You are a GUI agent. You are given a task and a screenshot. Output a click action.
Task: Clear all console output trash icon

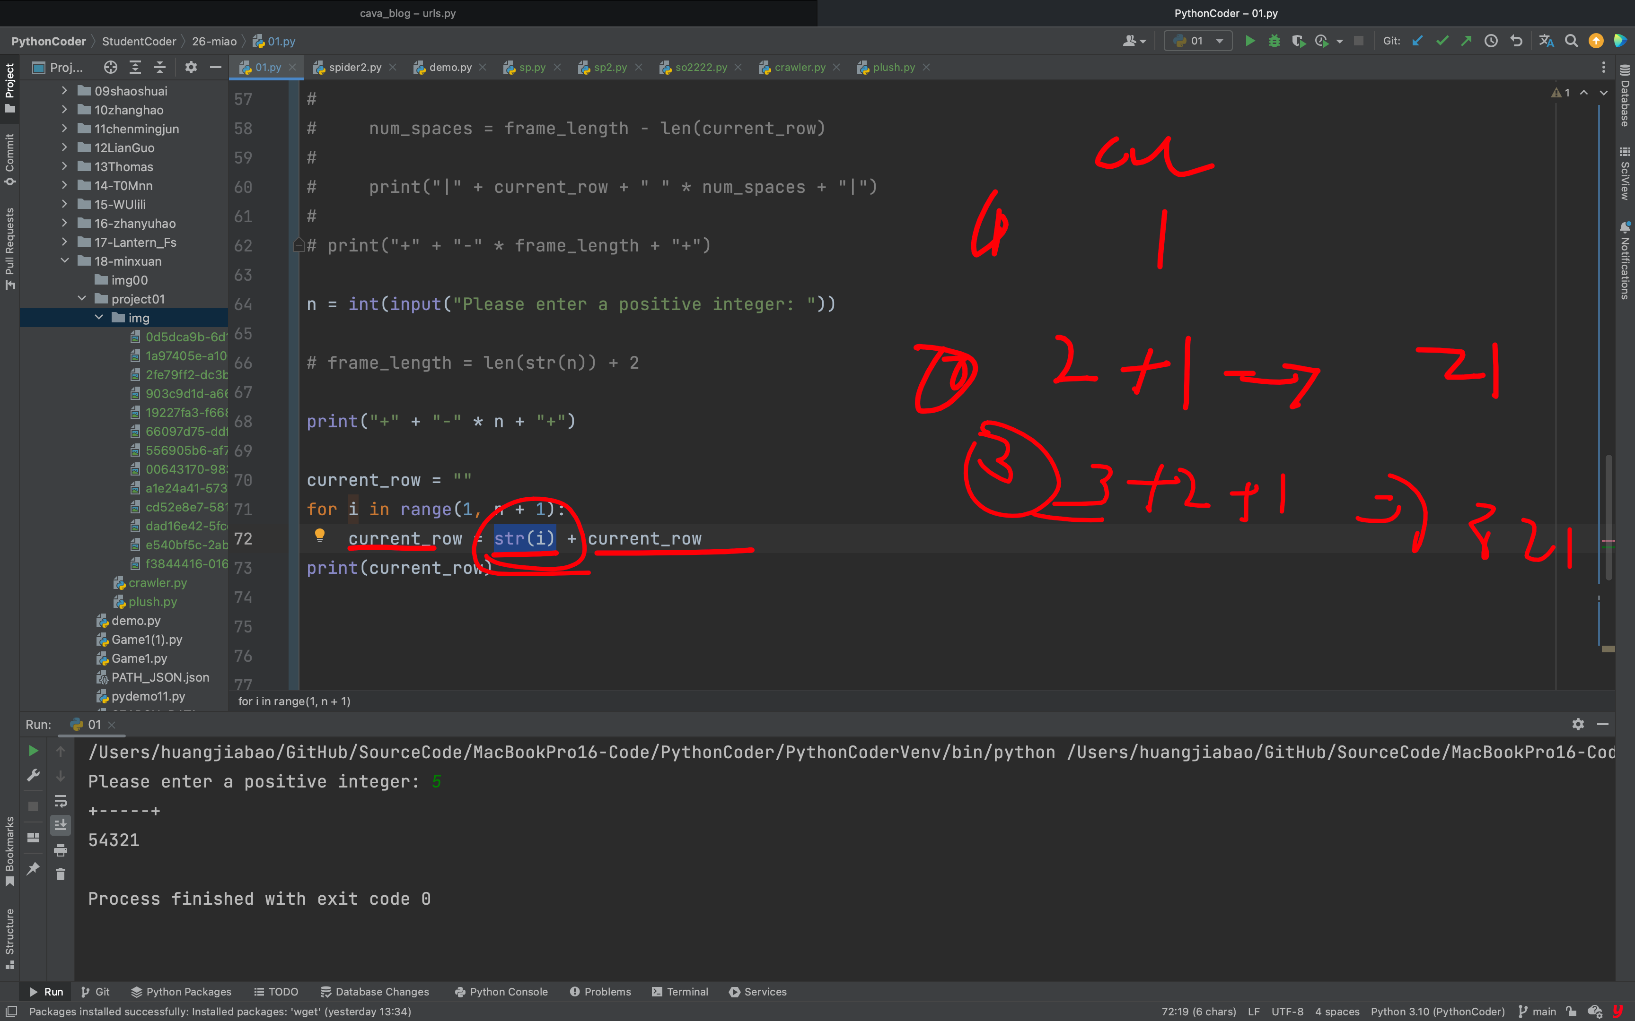point(60,874)
